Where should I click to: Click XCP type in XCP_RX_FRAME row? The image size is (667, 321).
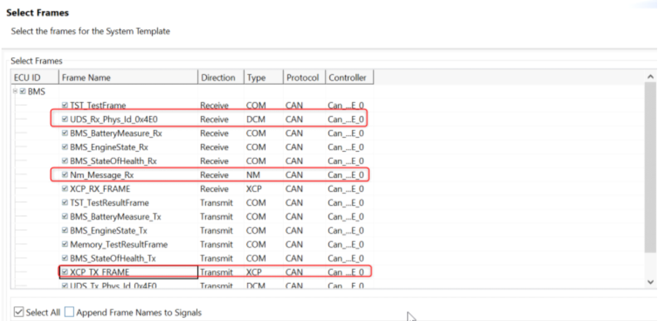254,189
